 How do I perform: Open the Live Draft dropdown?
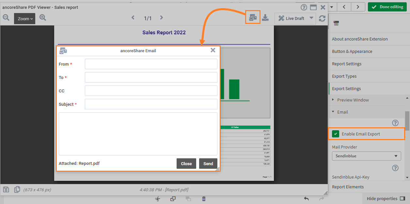pos(296,19)
